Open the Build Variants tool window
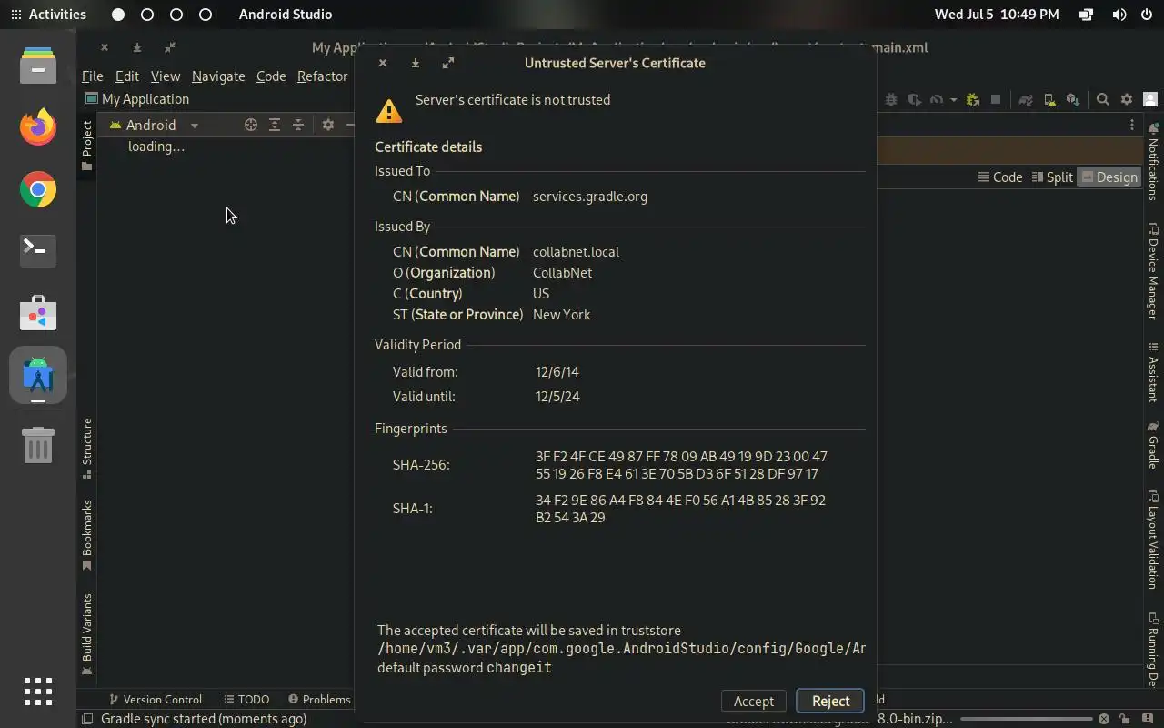 tap(87, 634)
